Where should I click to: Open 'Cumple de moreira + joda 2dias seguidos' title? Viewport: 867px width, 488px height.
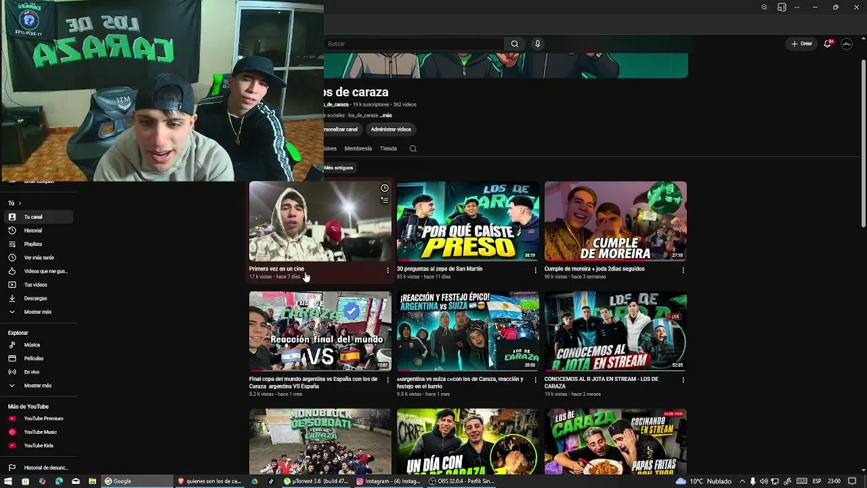coord(595,269)
